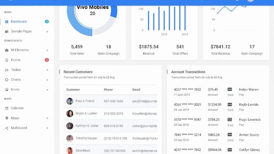This screenshot has width=274, height=154.
Task: Click the UI Elements briefcase icon
Action: (7, 50)
